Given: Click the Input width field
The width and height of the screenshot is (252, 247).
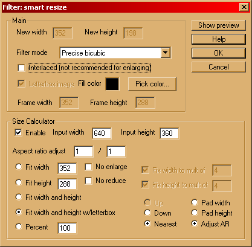Looking at the screenshot, I should click(102, 133).
